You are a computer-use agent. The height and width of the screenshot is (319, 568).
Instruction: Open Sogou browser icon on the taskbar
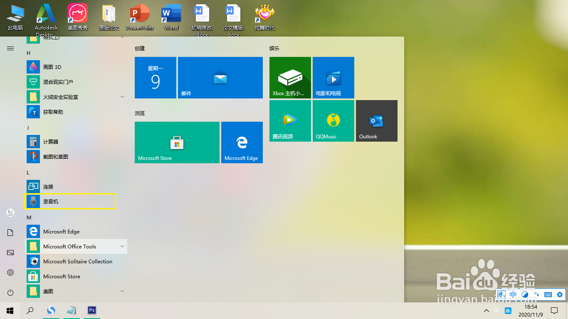[51, 310]
